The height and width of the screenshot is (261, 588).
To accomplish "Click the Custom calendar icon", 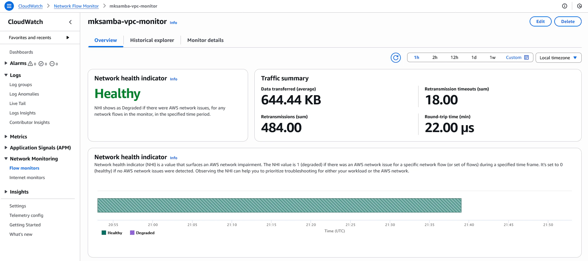I will (x=526, y=57).
